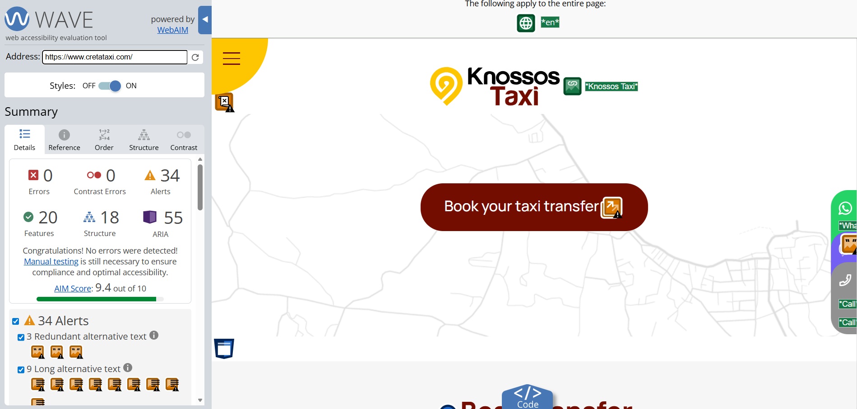Click the language globe icon

[526, 23]
